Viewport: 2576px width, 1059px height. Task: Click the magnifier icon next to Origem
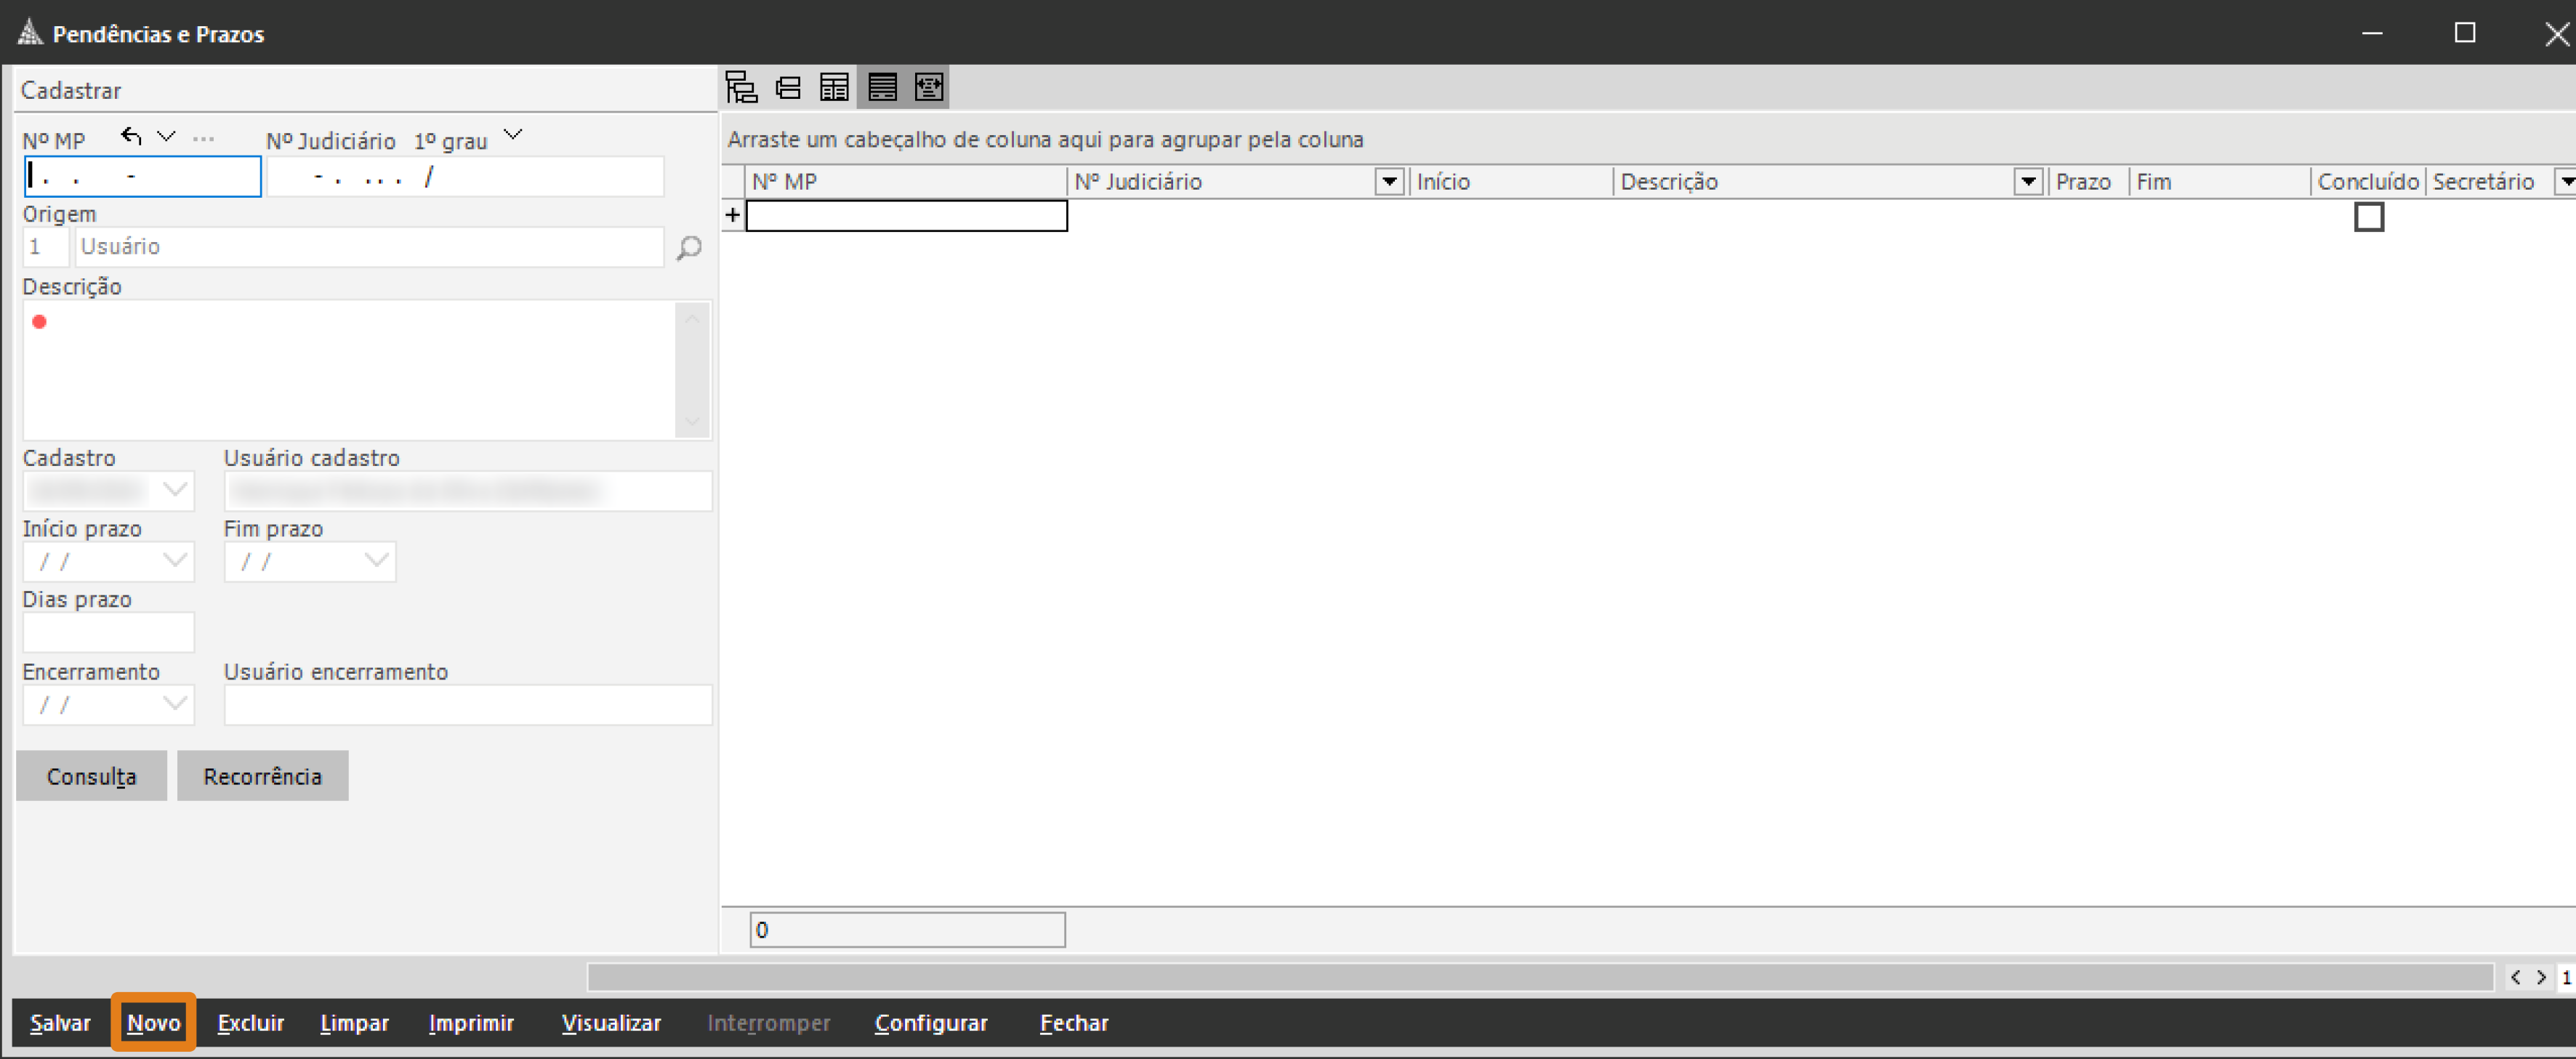click(689, 247)
